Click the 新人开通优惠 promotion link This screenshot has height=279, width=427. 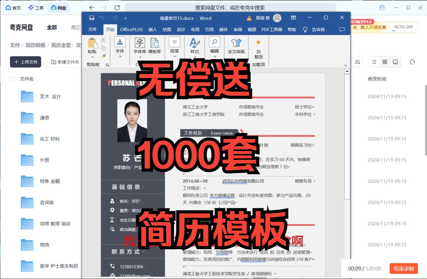pos(373,27)
